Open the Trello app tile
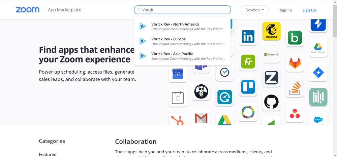The width and height of the screenshot is (337, 157). coord(248,87)
